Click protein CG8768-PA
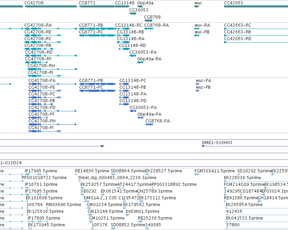 point(158,121)
